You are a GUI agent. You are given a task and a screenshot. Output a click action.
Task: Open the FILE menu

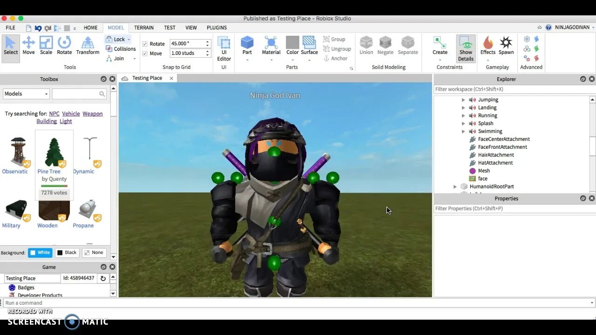click(x=10, y=27)
